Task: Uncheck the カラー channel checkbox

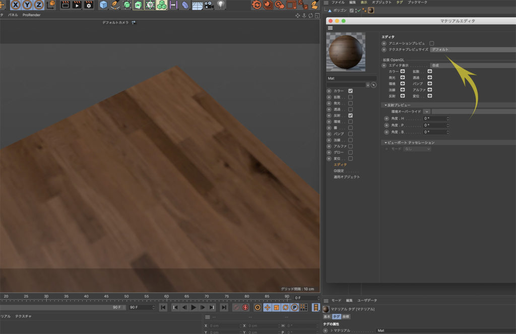Action: (351, 91)
